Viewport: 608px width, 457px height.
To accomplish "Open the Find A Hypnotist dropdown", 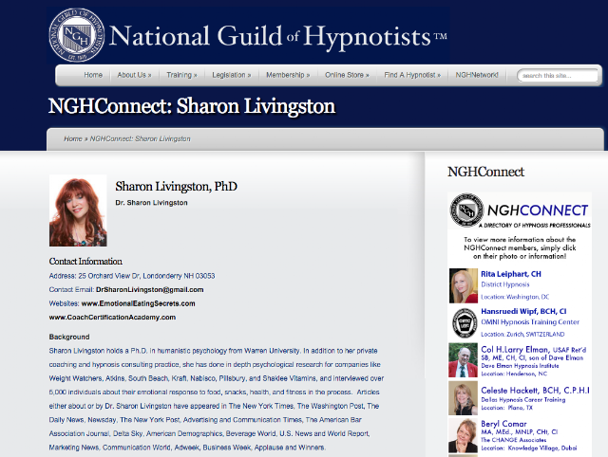I will tap(412, 75).
